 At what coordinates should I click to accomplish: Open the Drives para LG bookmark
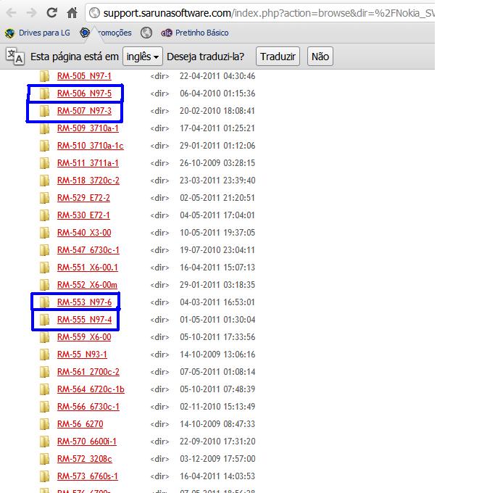coord(38,33)
